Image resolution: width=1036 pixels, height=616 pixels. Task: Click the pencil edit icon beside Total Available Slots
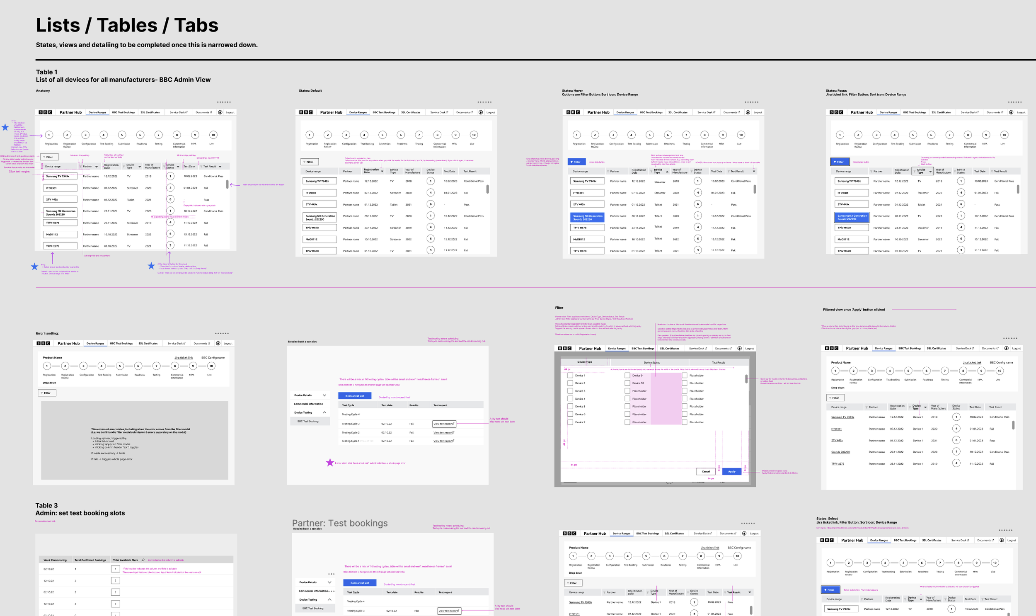click(x=143, y=560)
